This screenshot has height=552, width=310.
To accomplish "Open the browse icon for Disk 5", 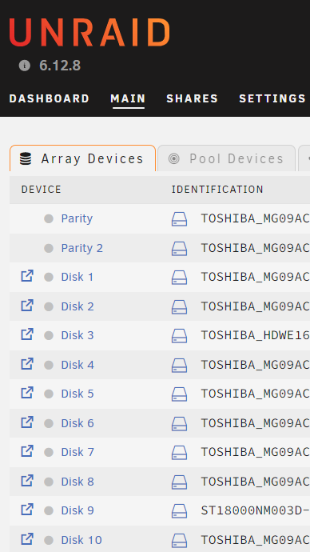I will (x=27, y=393).
